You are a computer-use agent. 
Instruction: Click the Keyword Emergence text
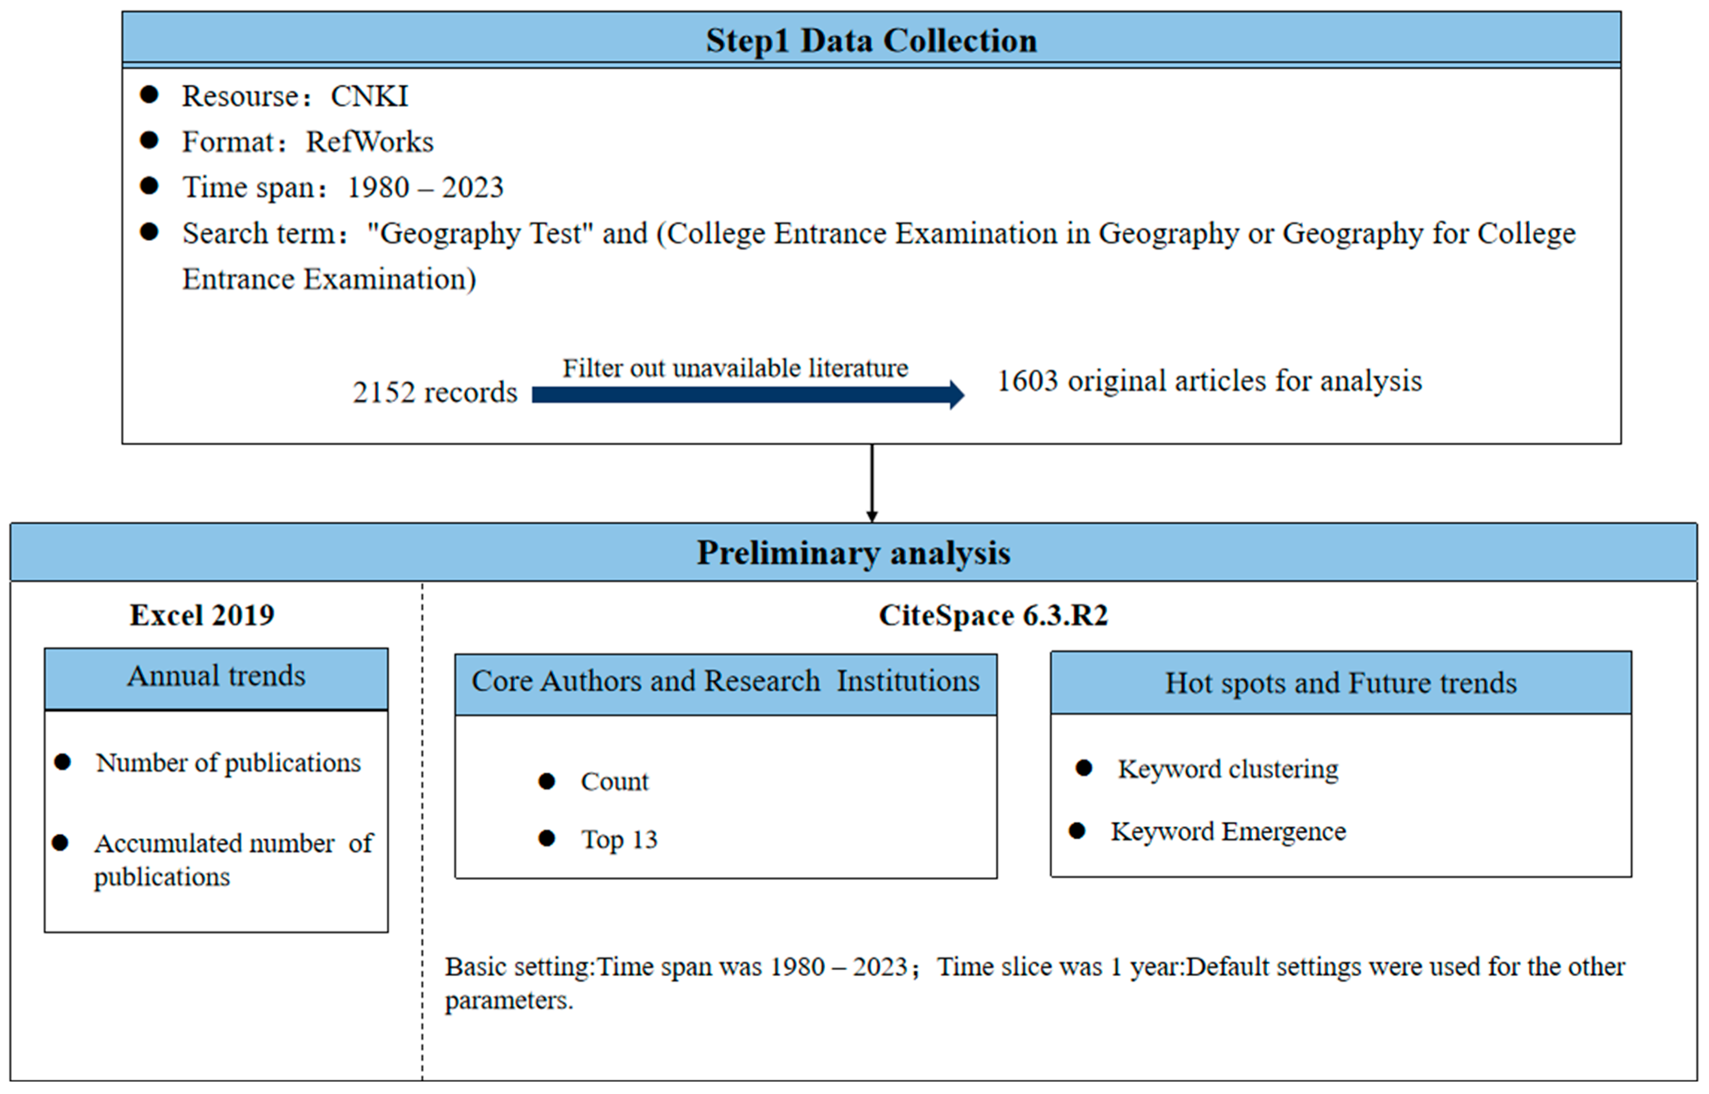[x=1227, y=832]
